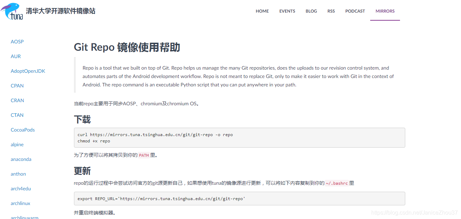This screenshot has height=219, width=461.
Task: Open the alpine mirror help link
Action: coord(17,144)
